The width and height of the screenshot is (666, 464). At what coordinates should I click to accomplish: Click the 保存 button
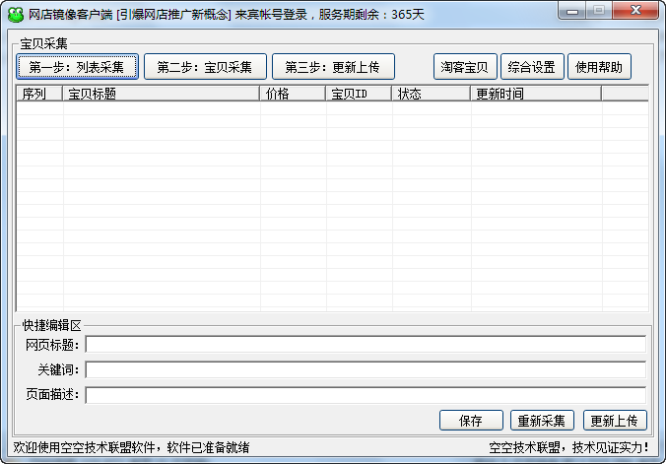471,421
